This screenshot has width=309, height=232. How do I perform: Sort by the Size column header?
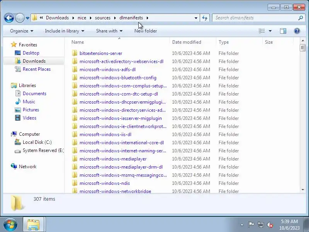point(278,42)
